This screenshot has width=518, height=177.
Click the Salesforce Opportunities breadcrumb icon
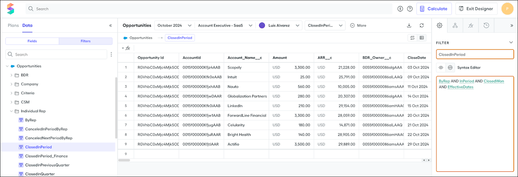pyautogui.click(x=125, y=38)
